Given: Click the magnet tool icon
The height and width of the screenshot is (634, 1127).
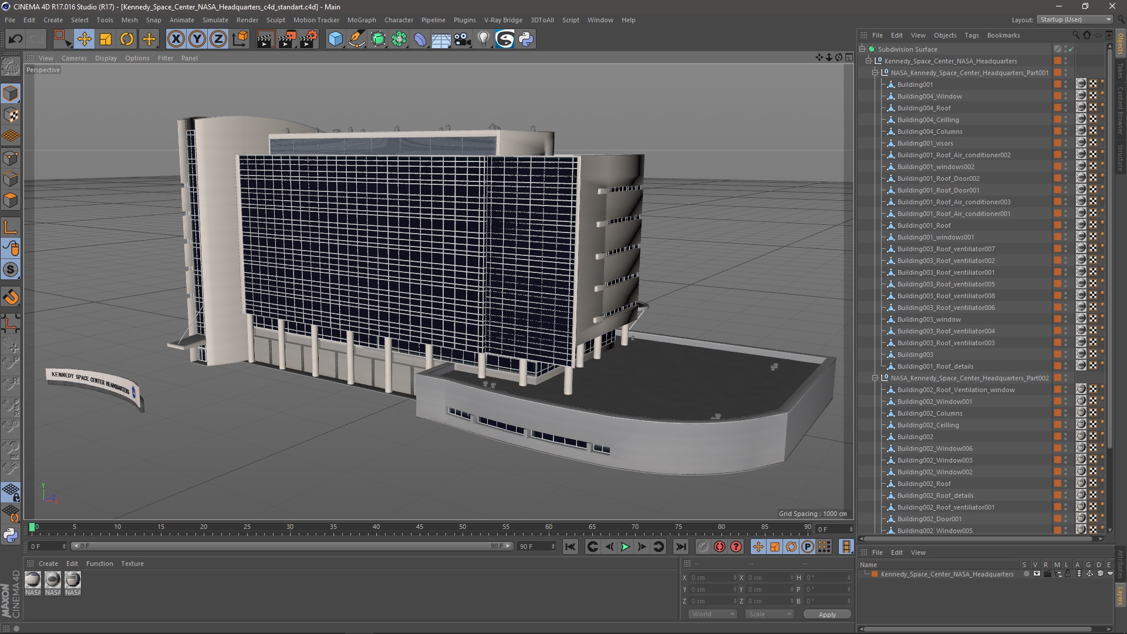Looking at the screenshot, I should (11, 297).
